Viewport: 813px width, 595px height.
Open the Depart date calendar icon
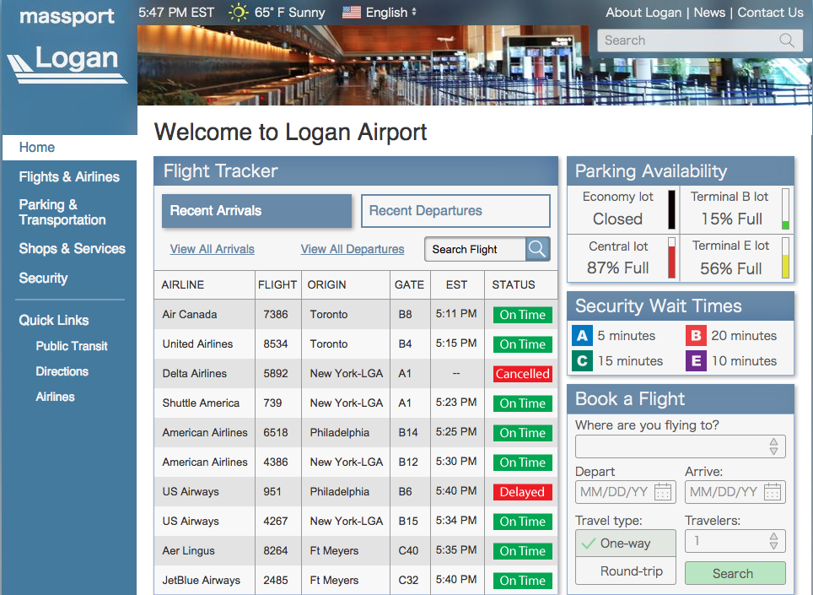click(663, 492)
